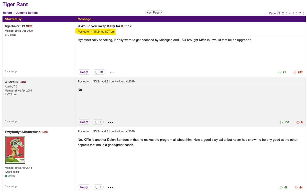
Task: Click the highlighted "Posted on 1/15/24 at 4:27 pm"
Action: [96, 32]
